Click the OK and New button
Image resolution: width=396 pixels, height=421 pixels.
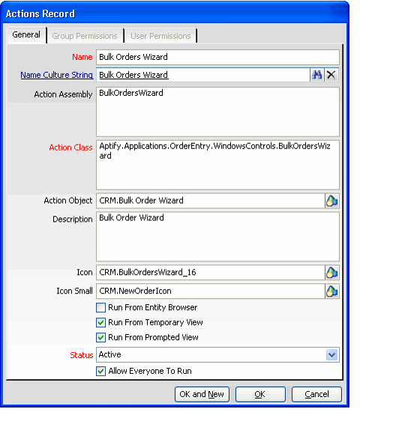[x=202, y=394]
